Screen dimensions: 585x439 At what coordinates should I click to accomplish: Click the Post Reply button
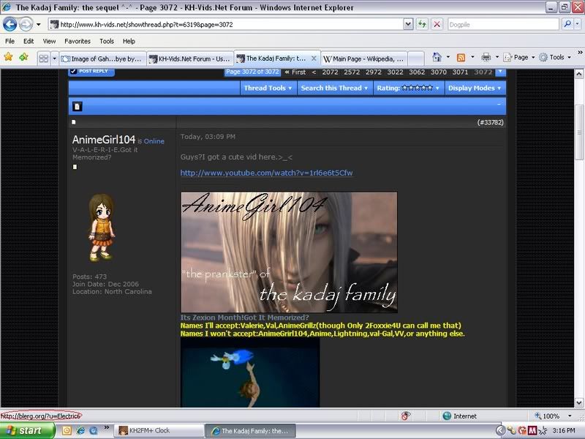[91, 72]
